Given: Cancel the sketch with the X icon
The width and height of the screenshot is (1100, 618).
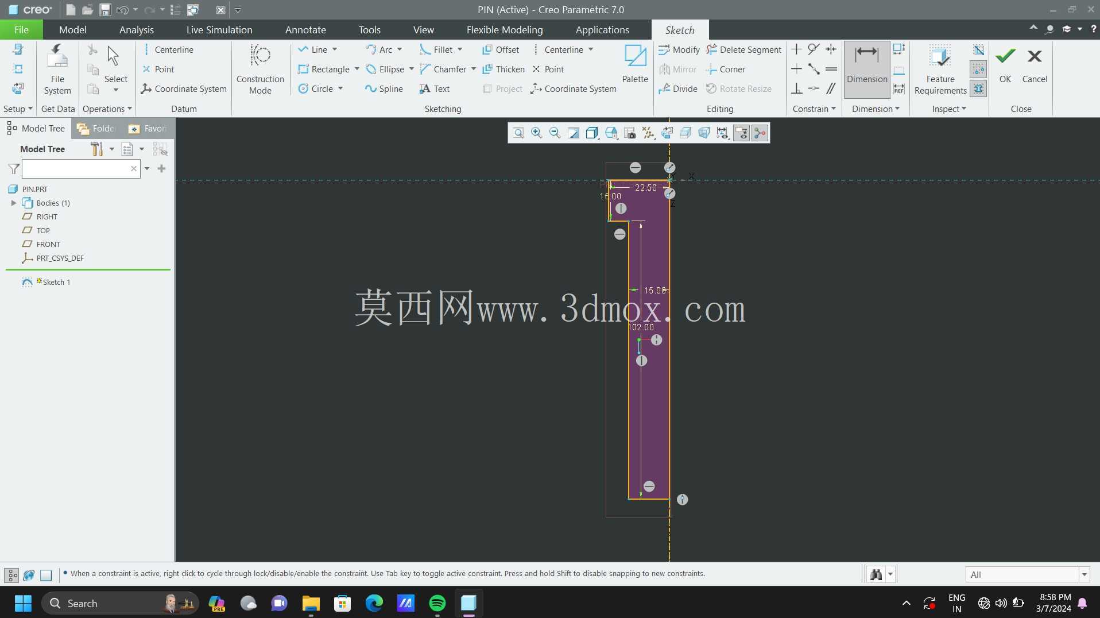Looking at the screenshot, I should (x=1035, y=64).
